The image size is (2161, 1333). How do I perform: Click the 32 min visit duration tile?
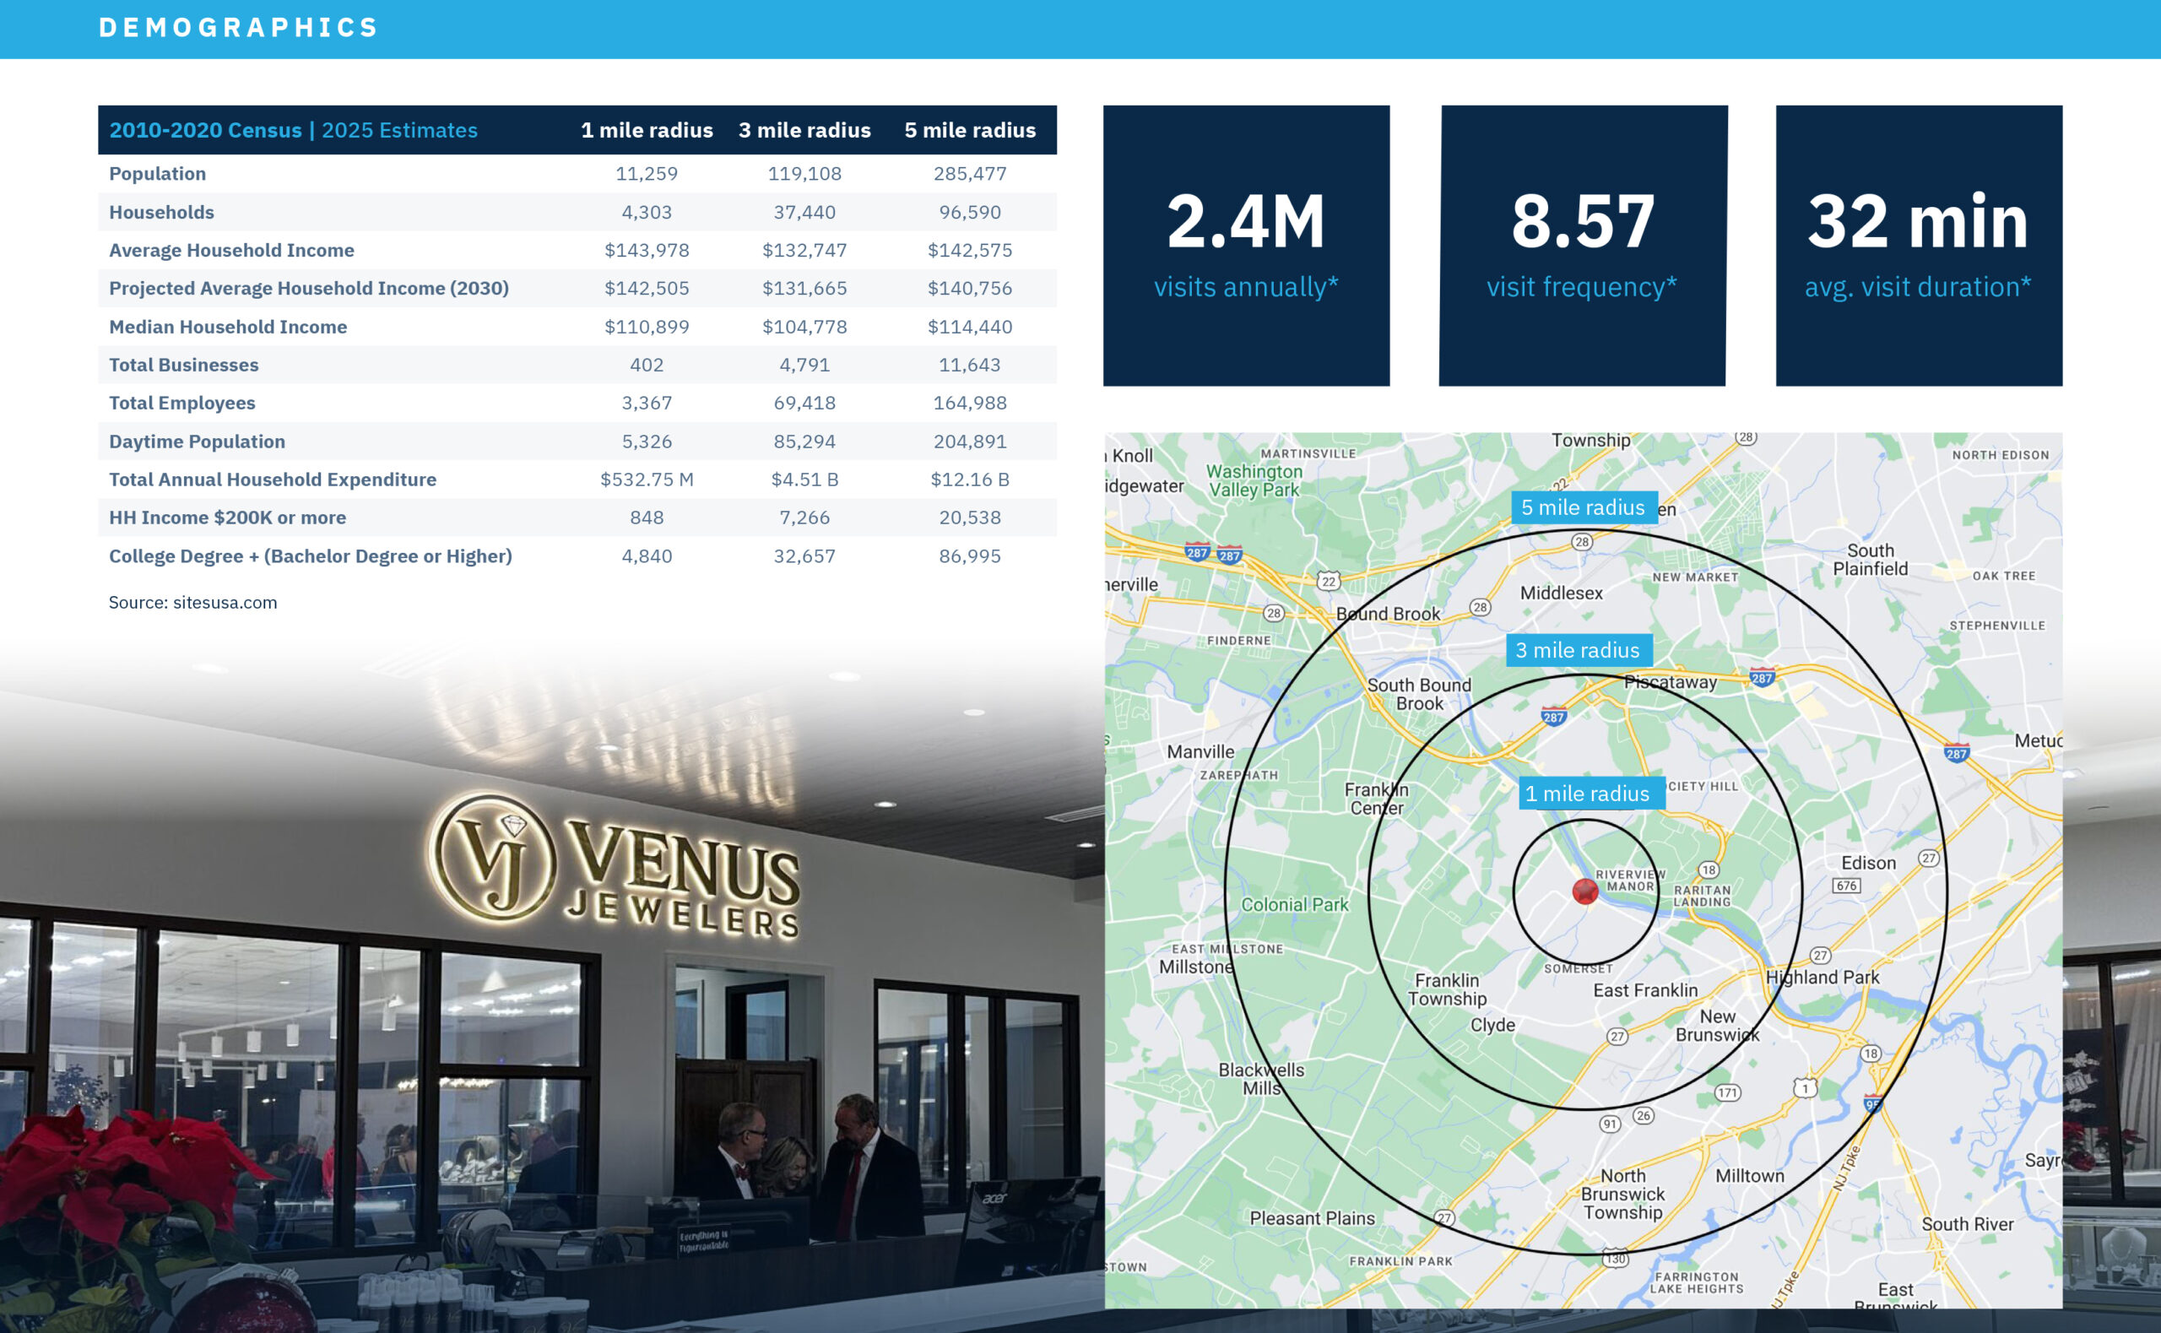click(1918, 246)
